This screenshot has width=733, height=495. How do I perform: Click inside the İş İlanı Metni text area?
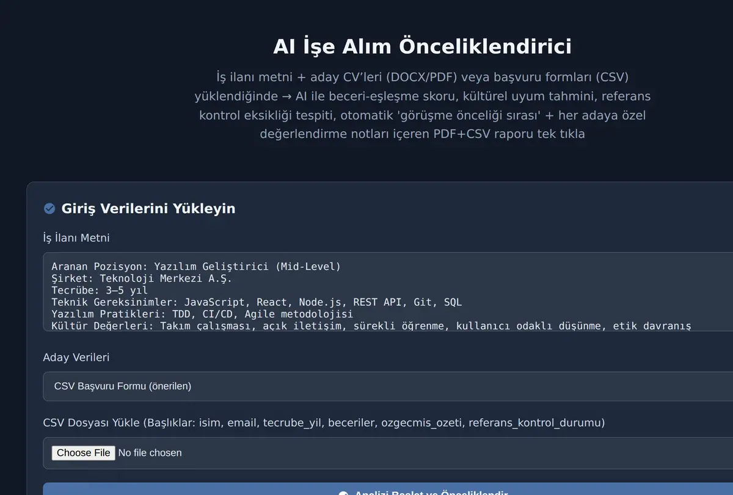pyautogui.click(x=388, y=292)
